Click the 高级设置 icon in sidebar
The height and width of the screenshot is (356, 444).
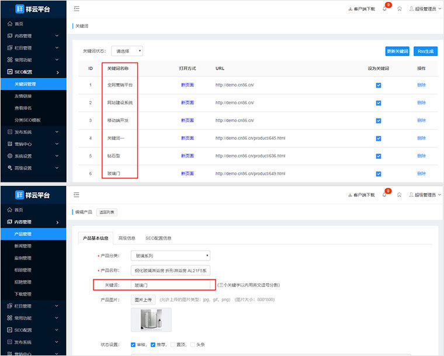[9, 168]
